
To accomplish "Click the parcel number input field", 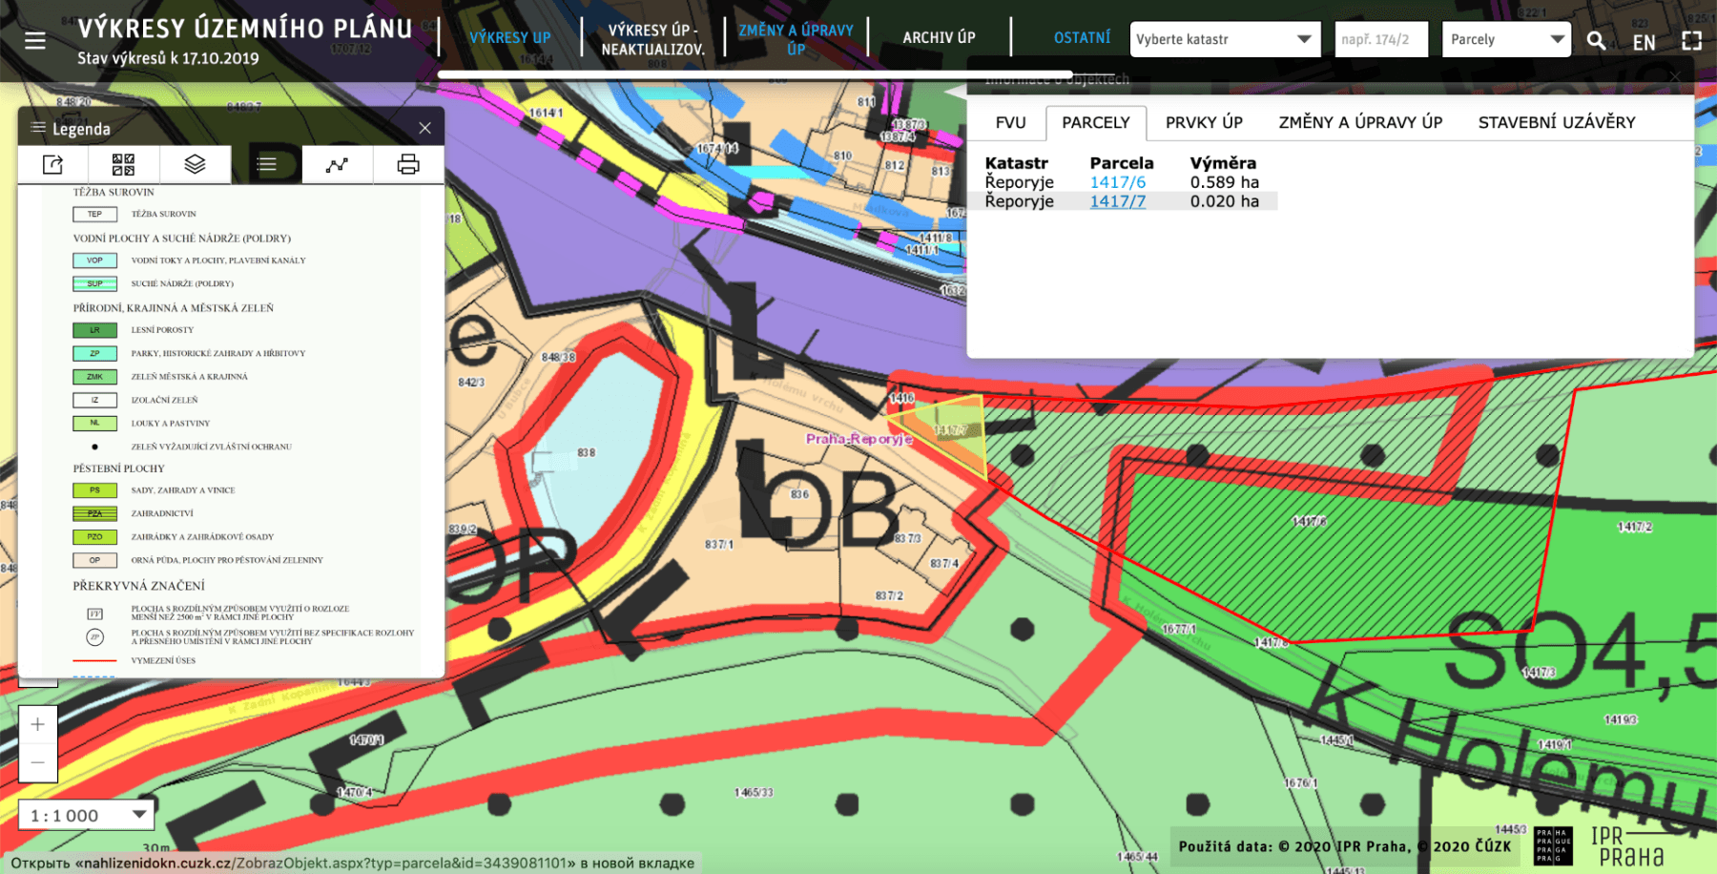I will coord(1381,39).
